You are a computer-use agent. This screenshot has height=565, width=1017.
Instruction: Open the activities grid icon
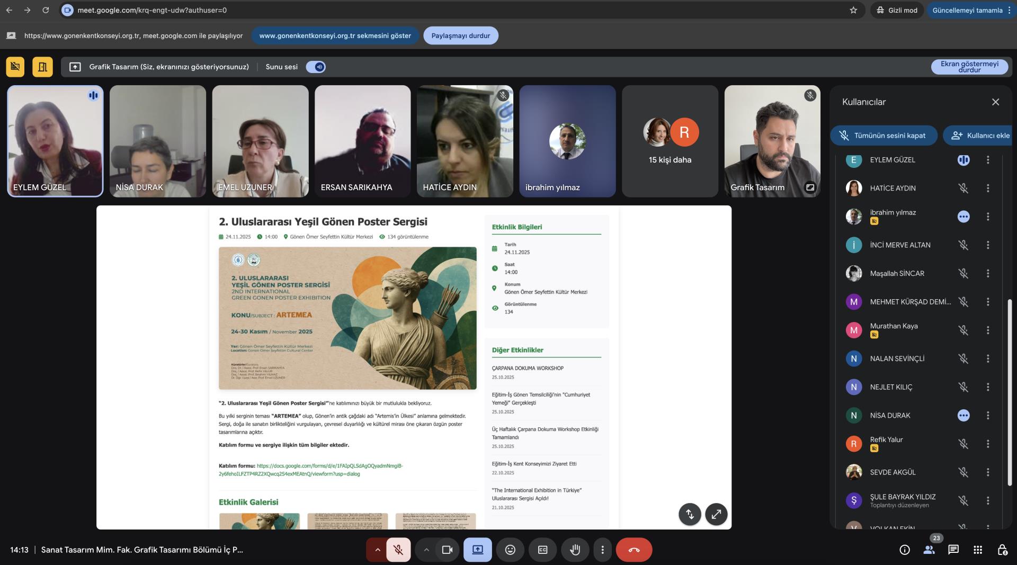pos(978,550)
